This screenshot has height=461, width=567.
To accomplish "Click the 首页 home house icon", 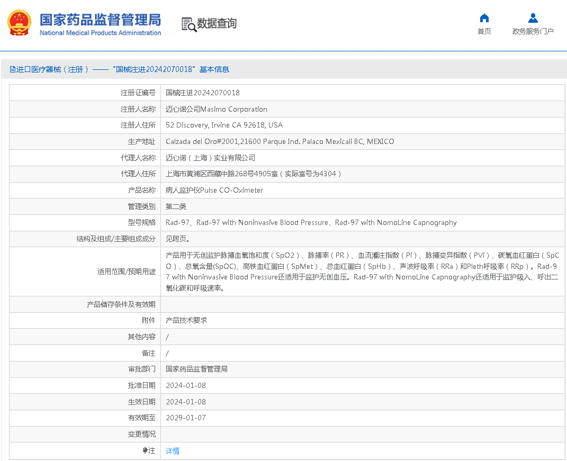I will tap(484, 18).
